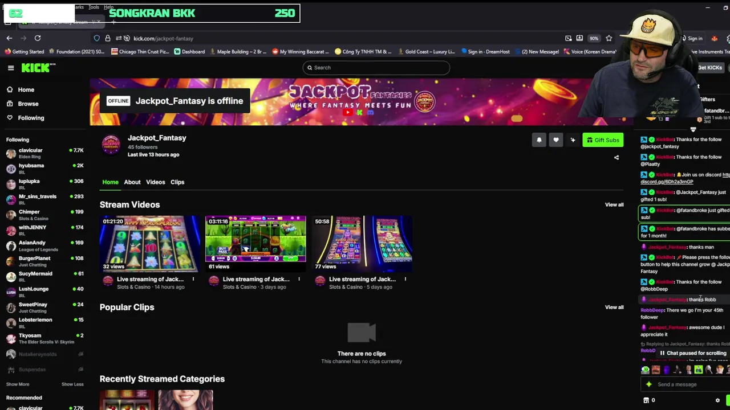Open the Jackpot_Fantasy channel avatar

[111, 145]
